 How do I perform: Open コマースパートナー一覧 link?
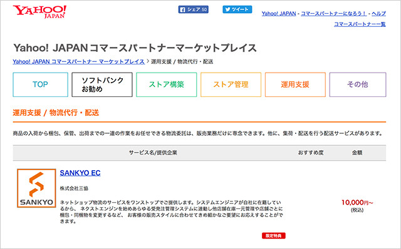(360, 24)
